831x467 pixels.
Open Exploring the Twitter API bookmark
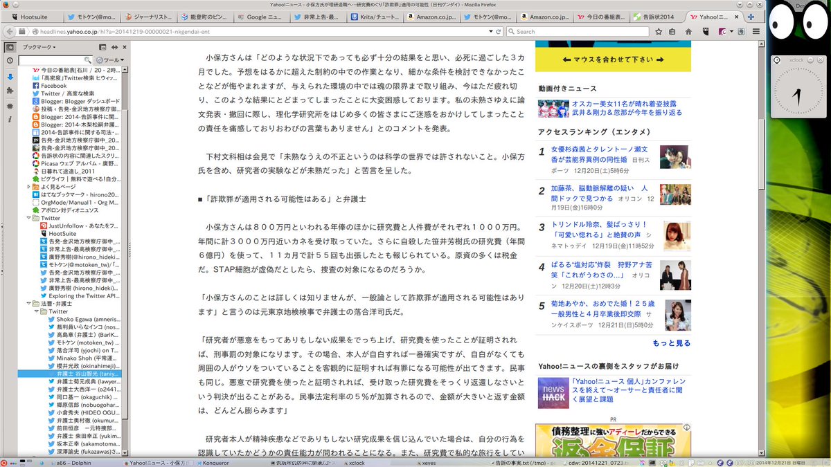80,295
